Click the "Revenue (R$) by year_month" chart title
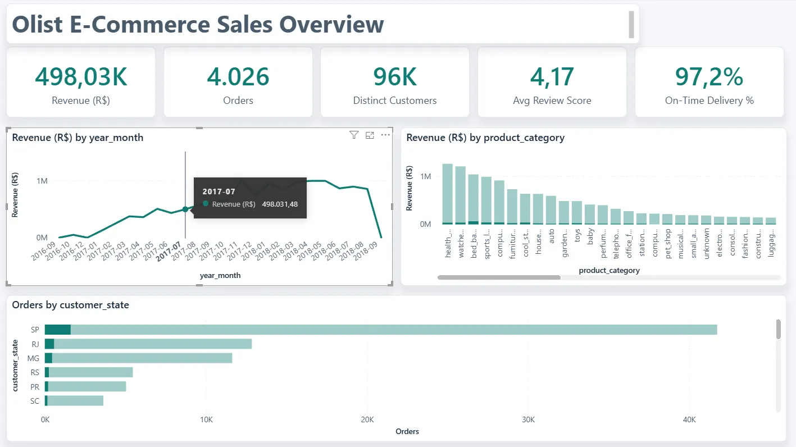The image size is (796, 447). pyautogui.click(x=78, y=138)
